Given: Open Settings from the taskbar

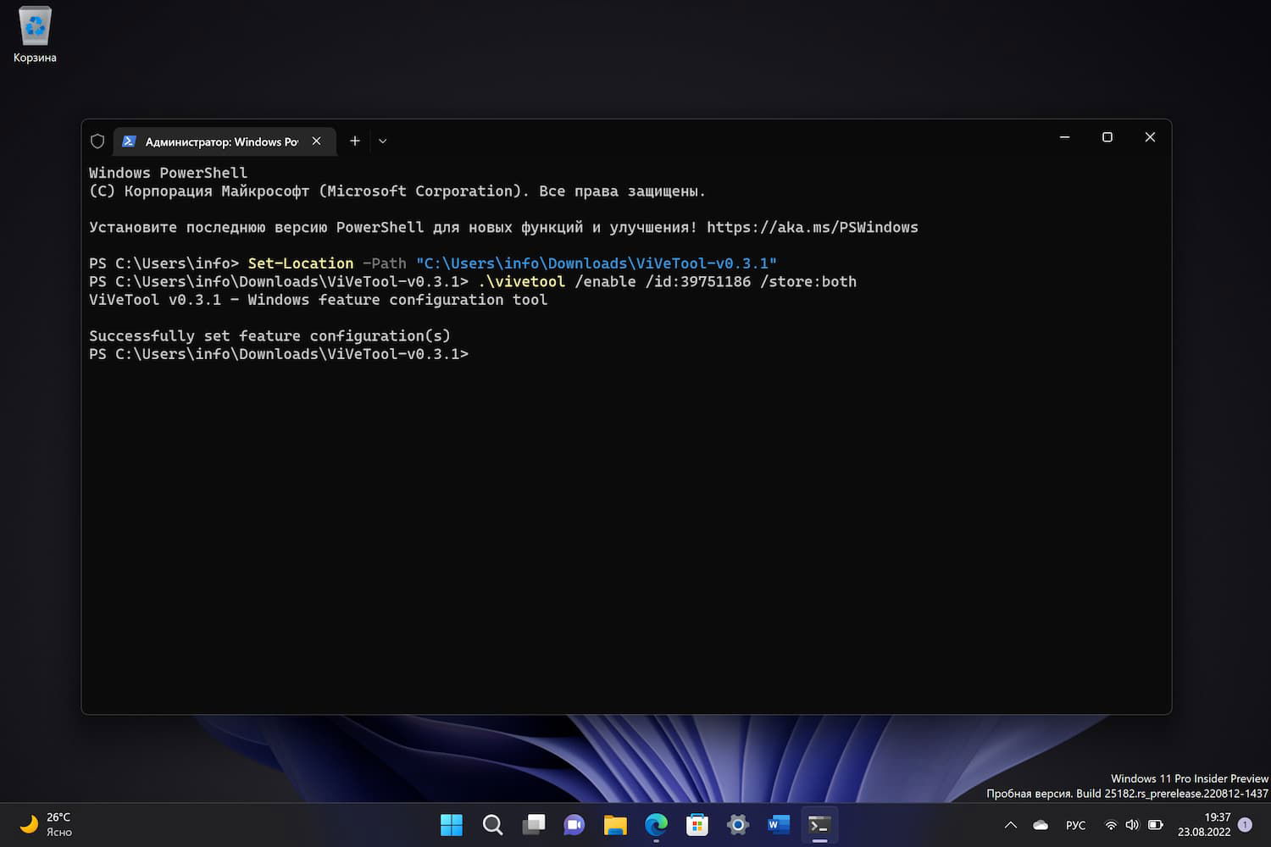Looking at the screenshot, I should 738,825.
